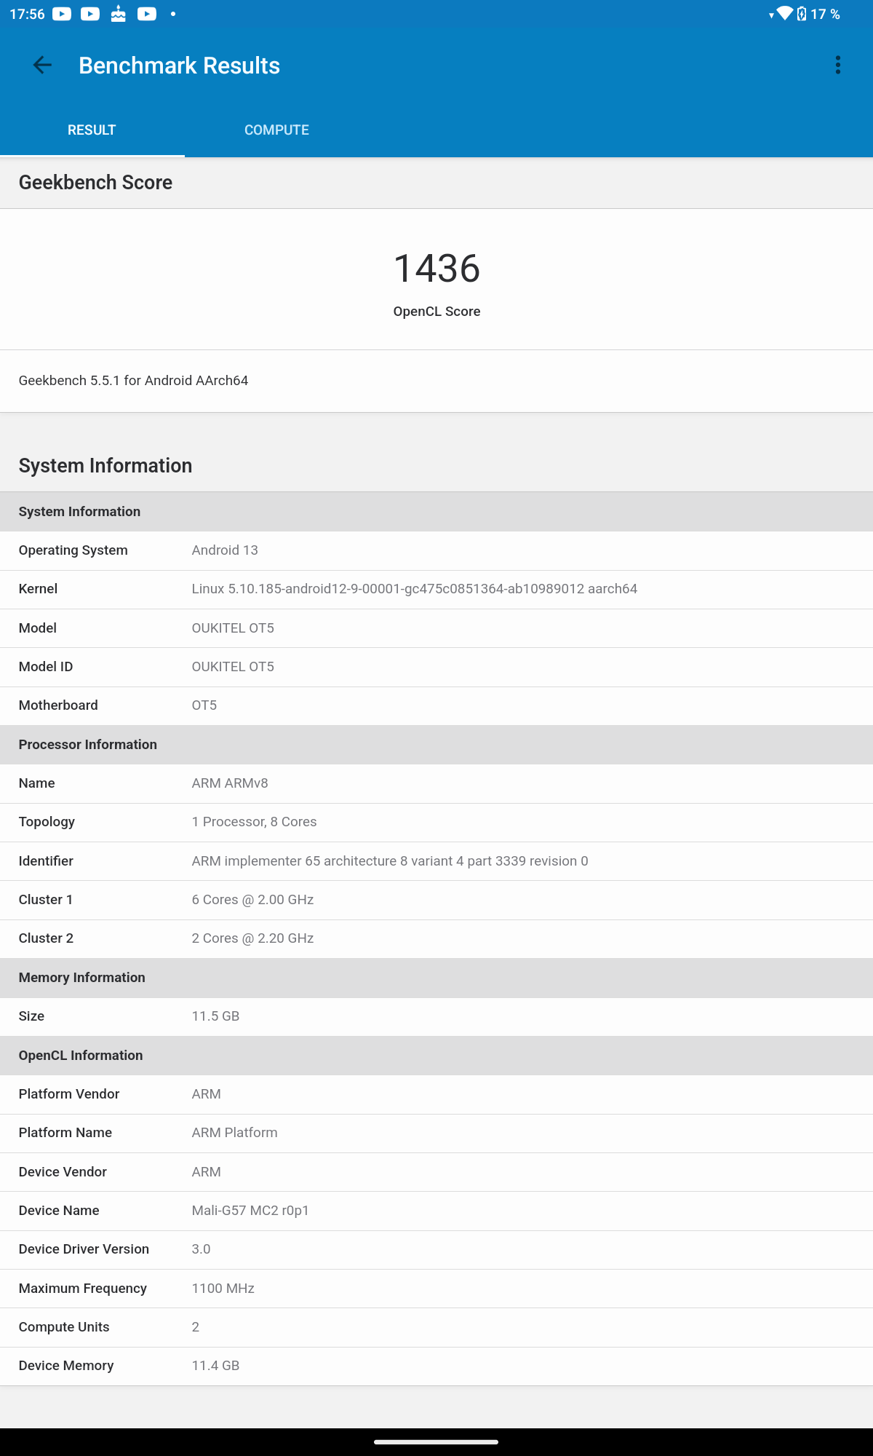Tap the 'Compute Units' row label
Screen dimensions: 873x1456
click(64, 1327)
